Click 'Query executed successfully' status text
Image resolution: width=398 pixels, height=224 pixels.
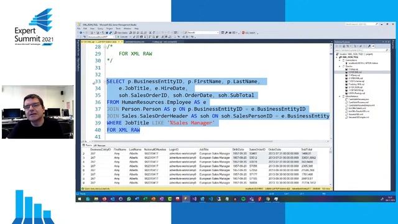pyautogui.click(x=97, y=189)
